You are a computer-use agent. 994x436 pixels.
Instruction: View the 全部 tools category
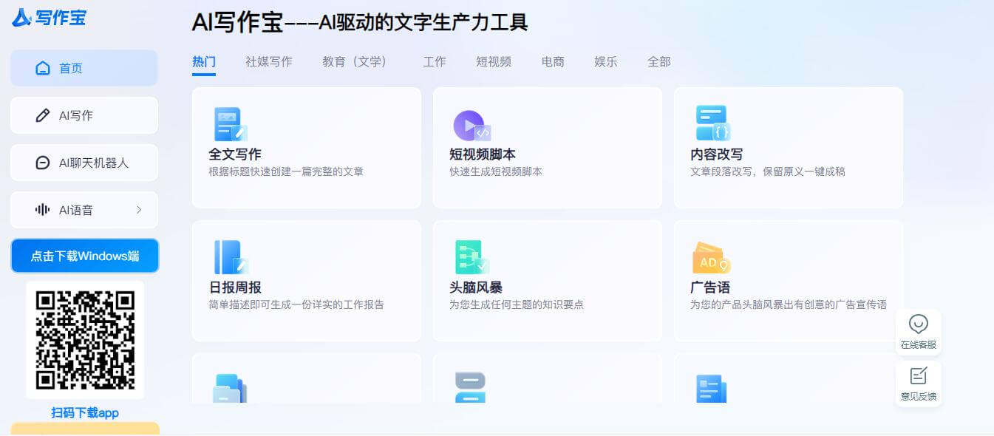tap(658, 62)
